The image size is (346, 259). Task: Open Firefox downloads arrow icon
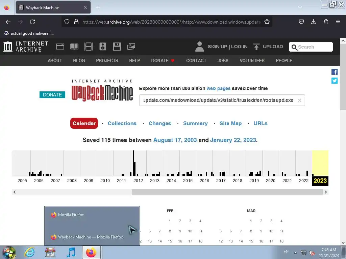313,22
